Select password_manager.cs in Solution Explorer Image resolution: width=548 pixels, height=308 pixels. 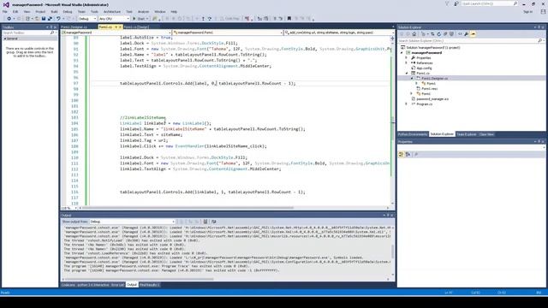tap(432, 99)
